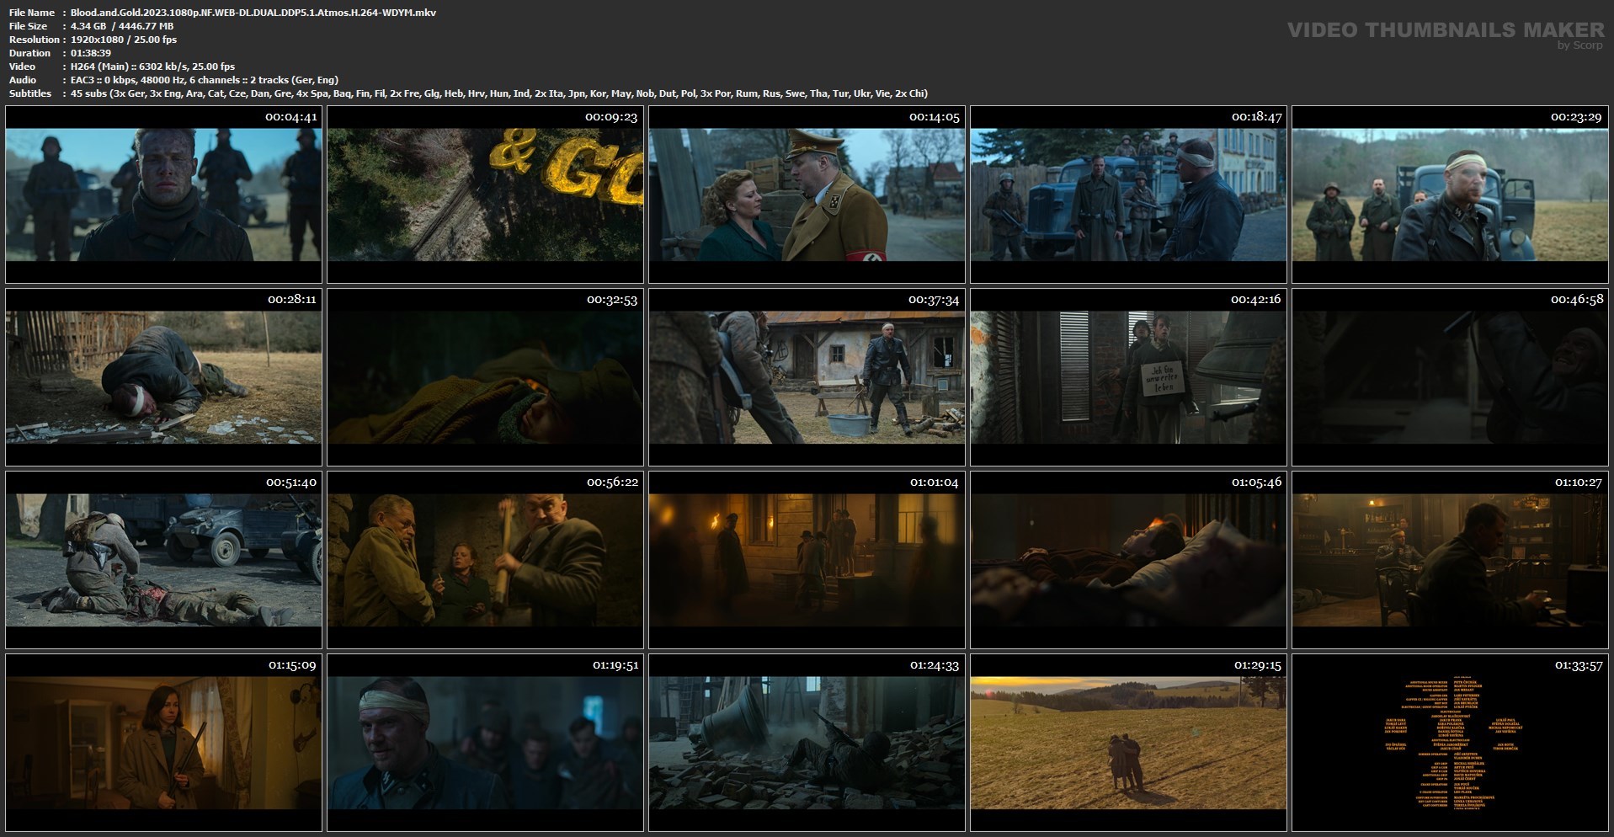Viewport: 1614px width, 837px height.
Task: Click the file size 4.34 GB value
Action: (122, 26)
